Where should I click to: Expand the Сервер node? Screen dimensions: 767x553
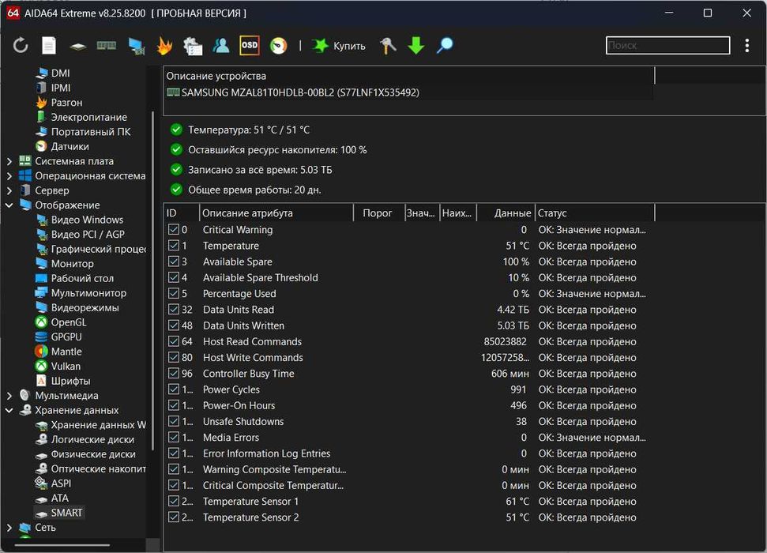click(x=9, y=190)
